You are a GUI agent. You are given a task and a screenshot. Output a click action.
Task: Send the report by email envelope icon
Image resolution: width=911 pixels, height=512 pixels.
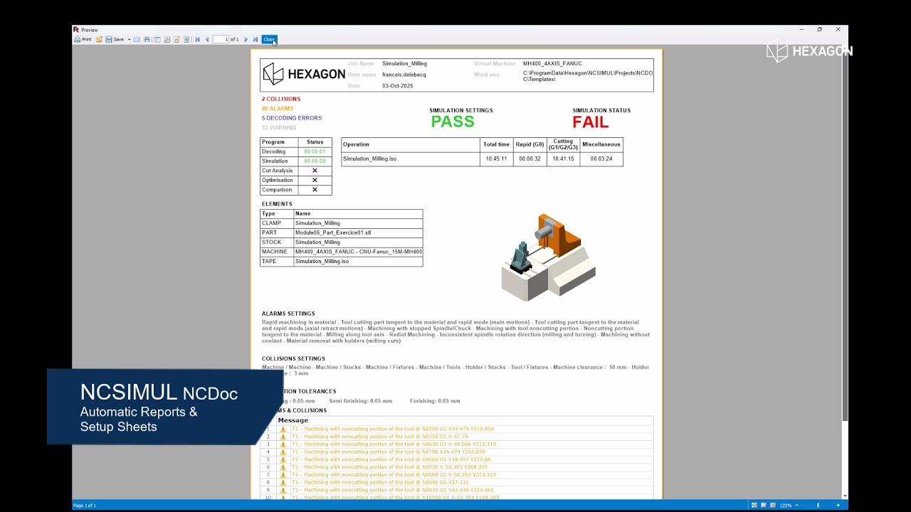pos(137,39)
